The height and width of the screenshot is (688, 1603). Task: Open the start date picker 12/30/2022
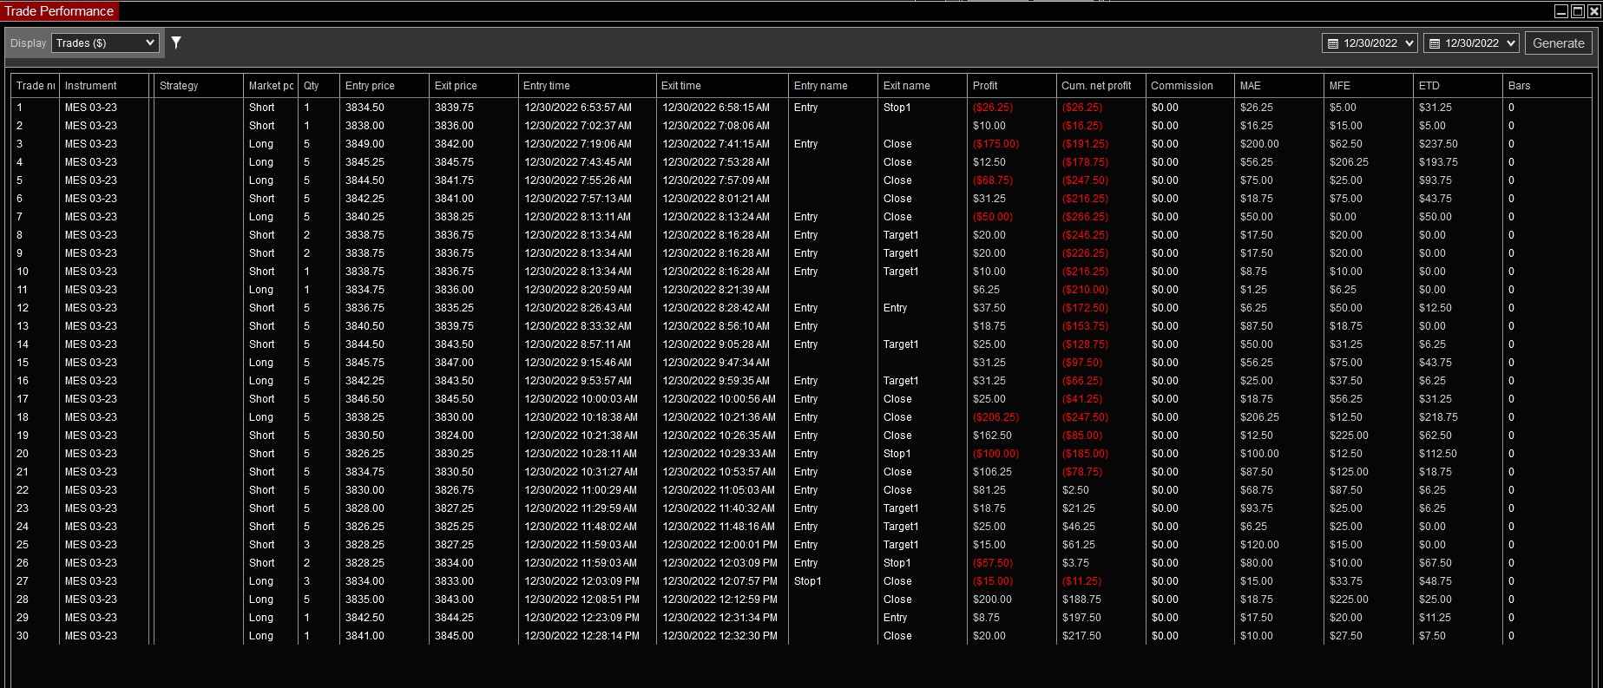pyautogui.click(x=1370, y=43)
